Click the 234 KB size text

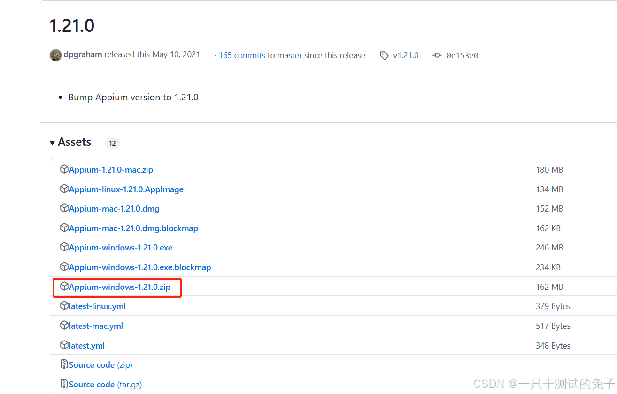(x=548, y=267)
